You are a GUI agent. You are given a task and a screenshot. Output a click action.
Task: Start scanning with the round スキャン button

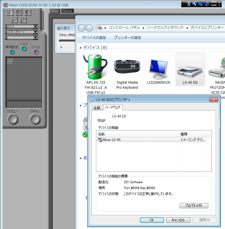[35, 119]
